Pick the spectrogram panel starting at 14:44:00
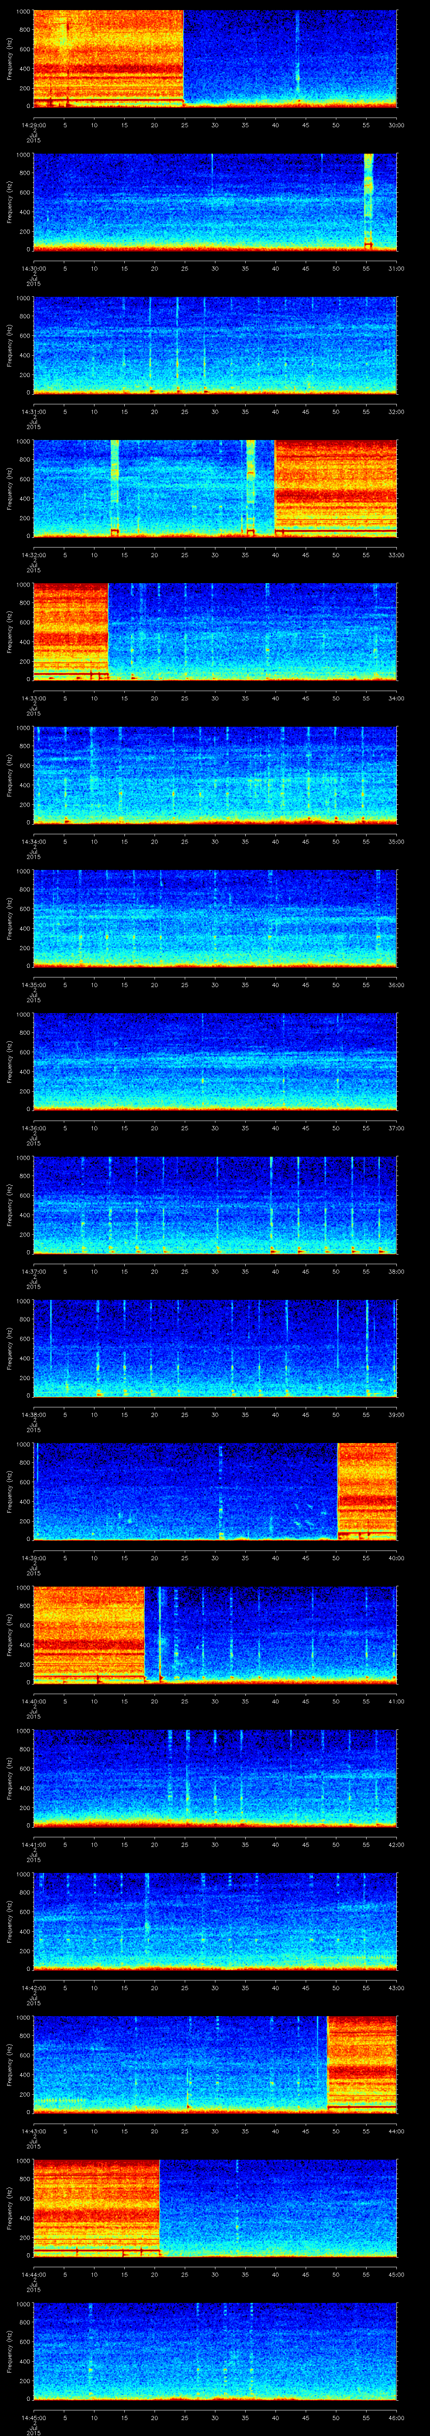 215,2207
